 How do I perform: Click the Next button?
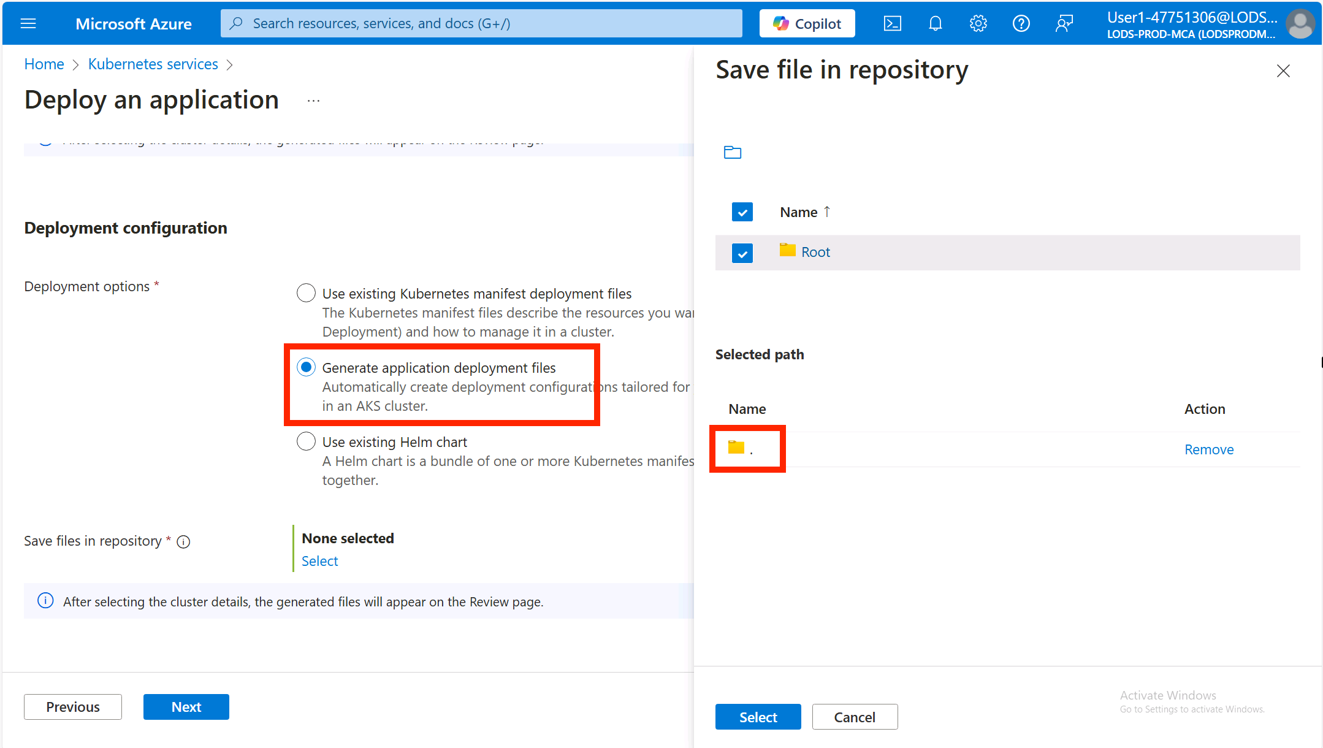click(186, 707)
